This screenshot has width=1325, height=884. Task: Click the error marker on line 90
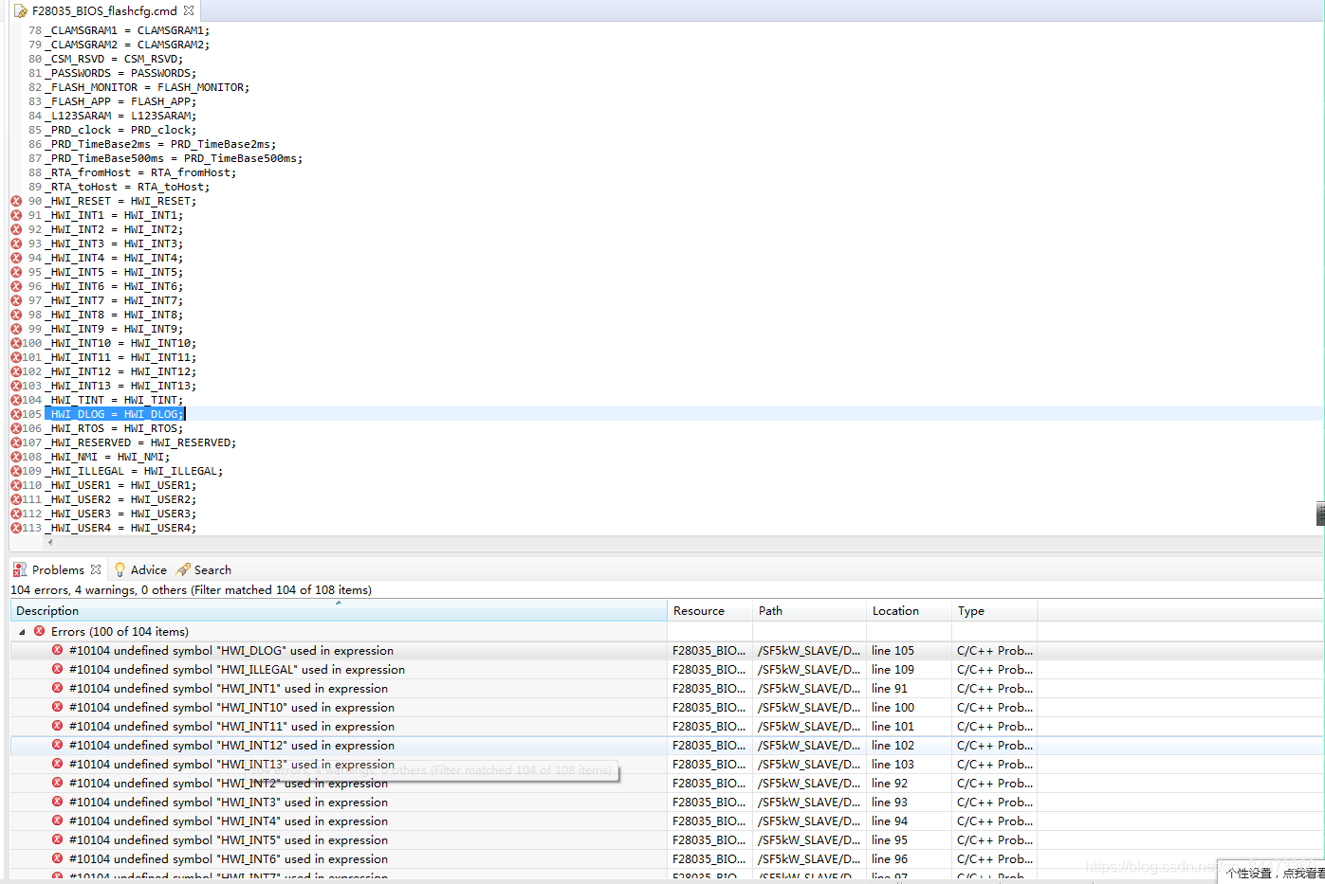pos(16,201)
